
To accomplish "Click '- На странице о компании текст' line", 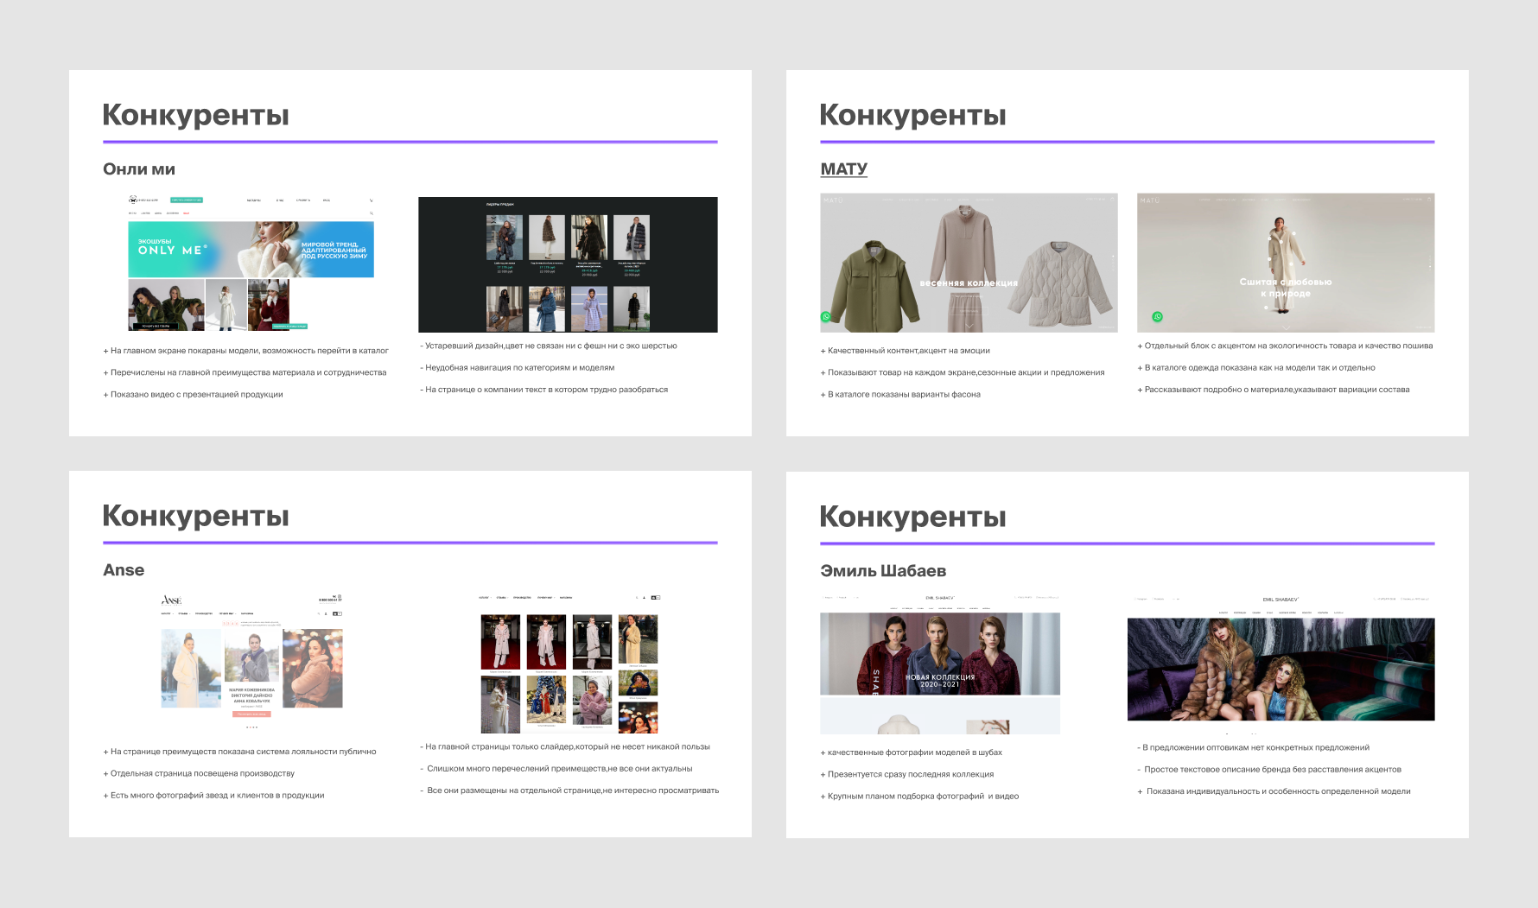I will (544, 390).
